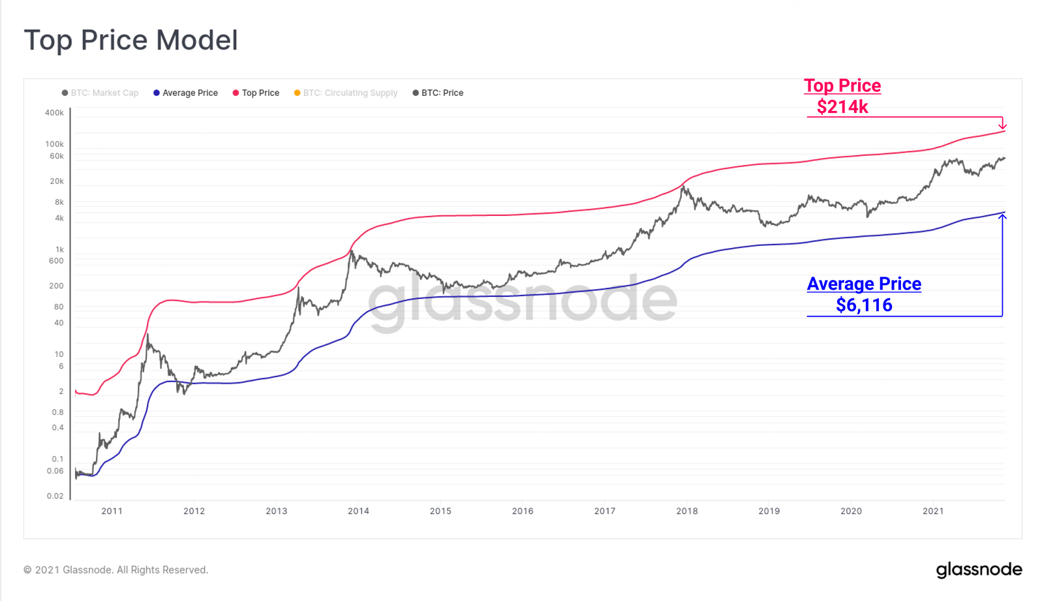Image resolution: width=1044 pixels, height=601 pixels.
Task: Click the 2011 label on time axis
Action: [112, 511]
